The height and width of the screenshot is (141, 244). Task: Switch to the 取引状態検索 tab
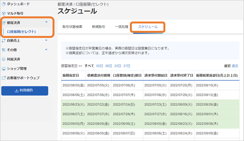point(72,27)
